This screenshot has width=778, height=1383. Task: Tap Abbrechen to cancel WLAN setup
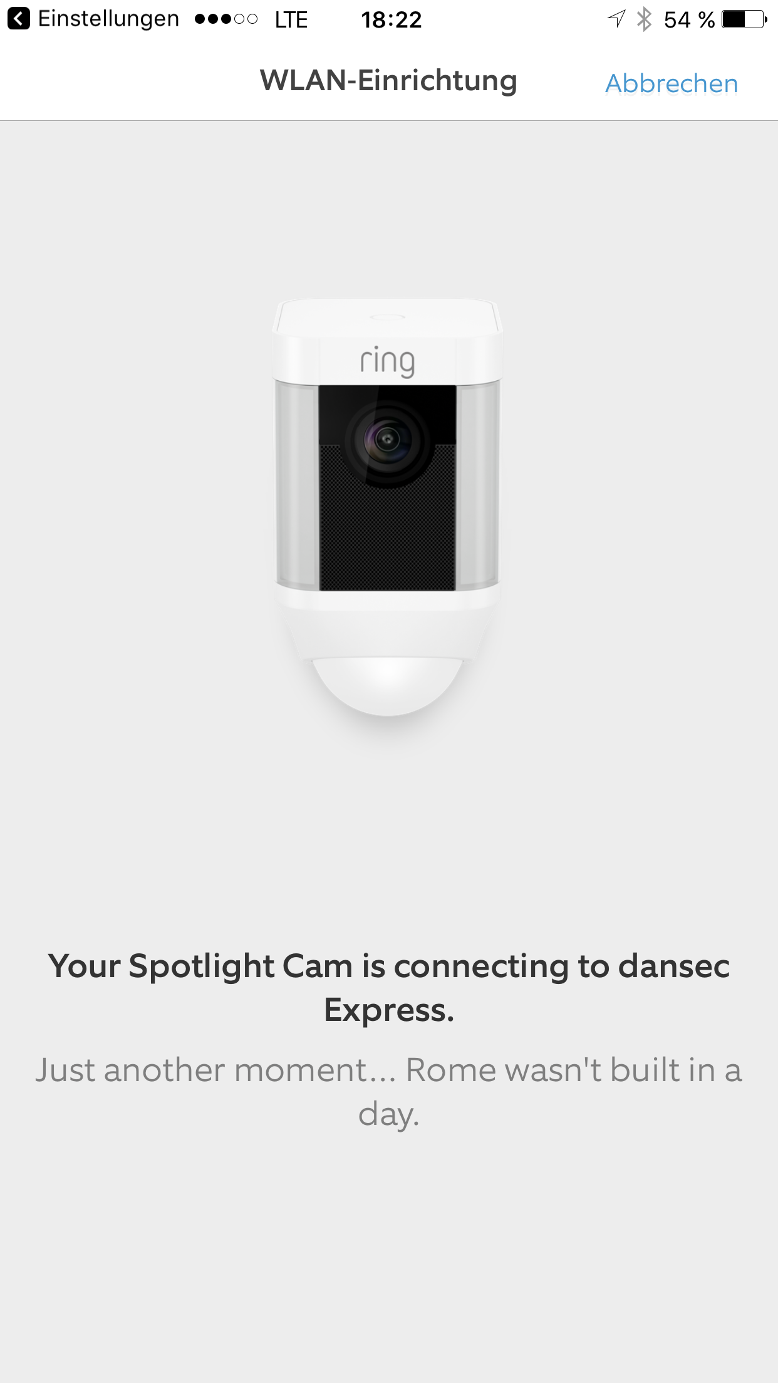[672, 83]
